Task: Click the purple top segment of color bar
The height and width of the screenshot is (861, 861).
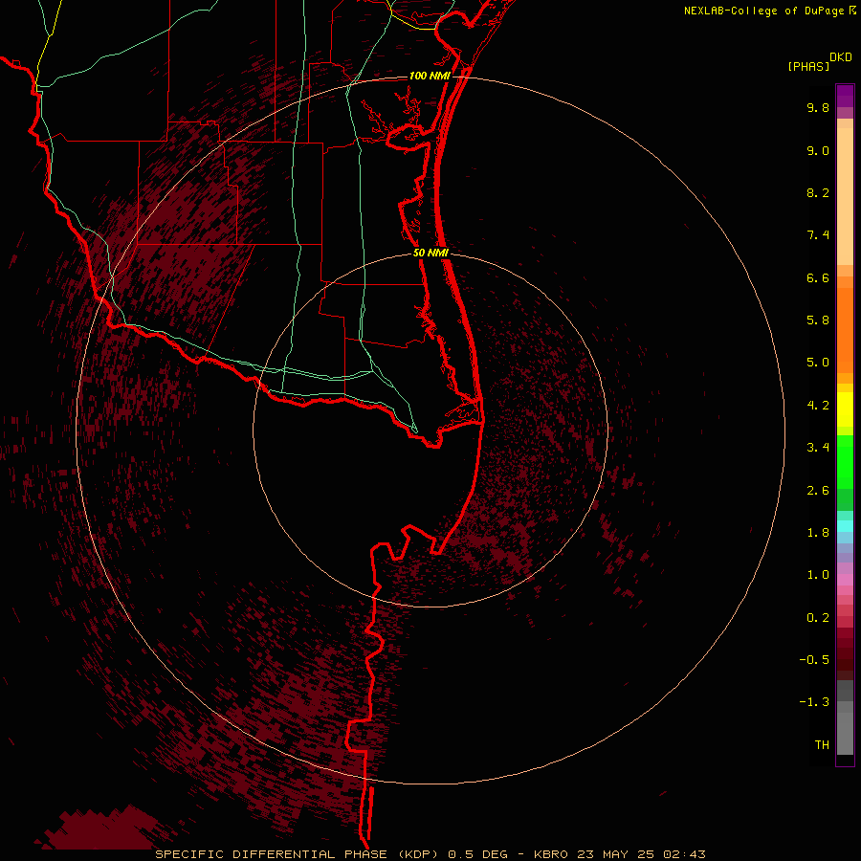Action: pyautogui.click(x=845, y=96)
